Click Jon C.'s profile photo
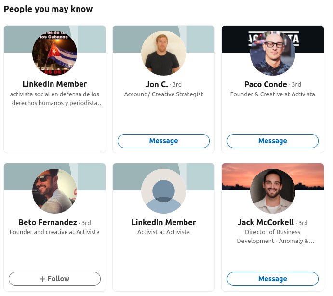Screen dimensions: 333x296 [x=163, y=54]
